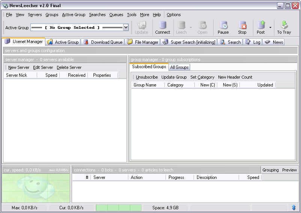Screen dimensions: 301x213
Task: Expand the Post button dropdown arrow
Action: click(270, 28)
